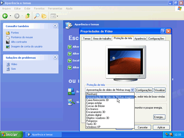This screenshot has width=184, height=138.
Task: Click the dialog help question mark button
Action: pyautogui.click(x=163, y=31)
